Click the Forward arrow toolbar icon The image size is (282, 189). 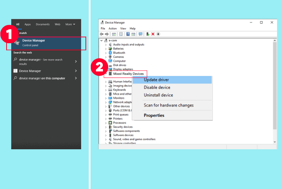tap(107, 34)
